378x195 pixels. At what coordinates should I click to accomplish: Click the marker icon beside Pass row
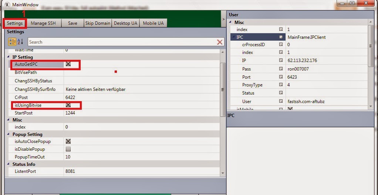tap(281, 69)
